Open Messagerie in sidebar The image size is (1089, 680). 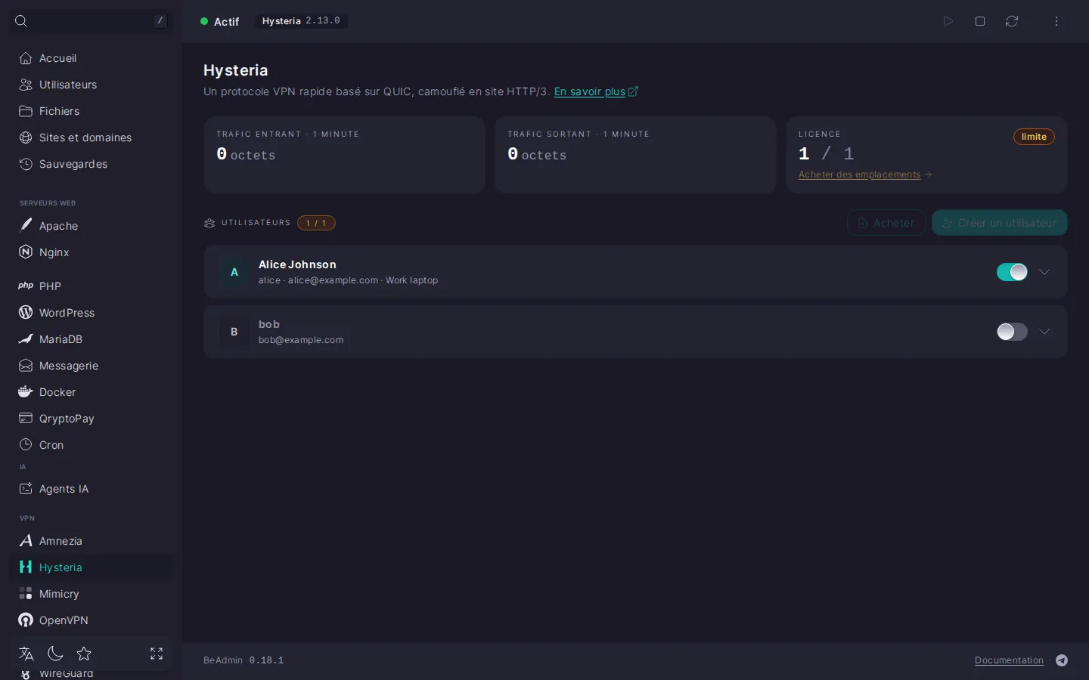pos(91,366)
